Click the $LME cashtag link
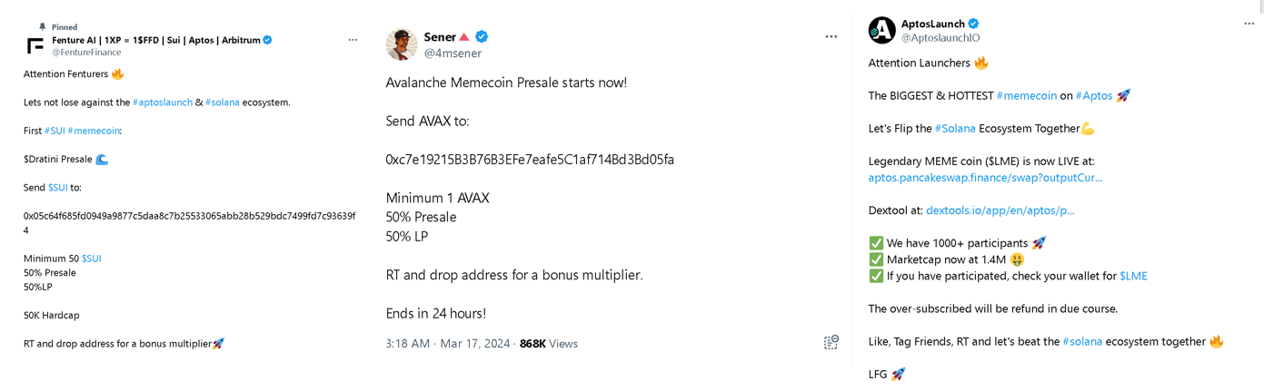 pos(1133,276)
